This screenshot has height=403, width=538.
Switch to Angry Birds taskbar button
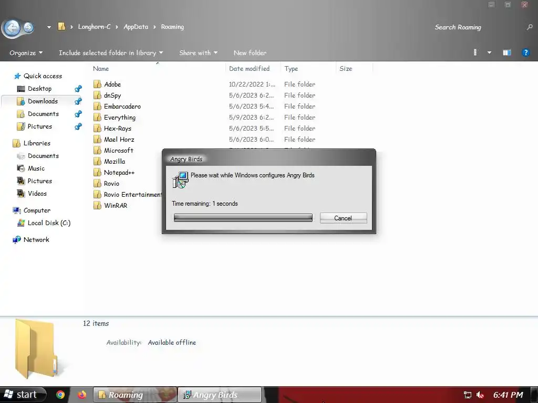point(220,395)
